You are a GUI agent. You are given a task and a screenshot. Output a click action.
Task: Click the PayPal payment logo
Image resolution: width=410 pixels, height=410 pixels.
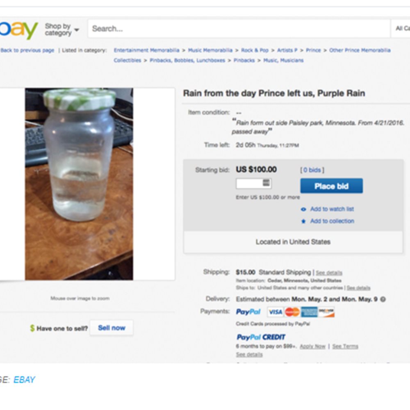click(248, 312)
